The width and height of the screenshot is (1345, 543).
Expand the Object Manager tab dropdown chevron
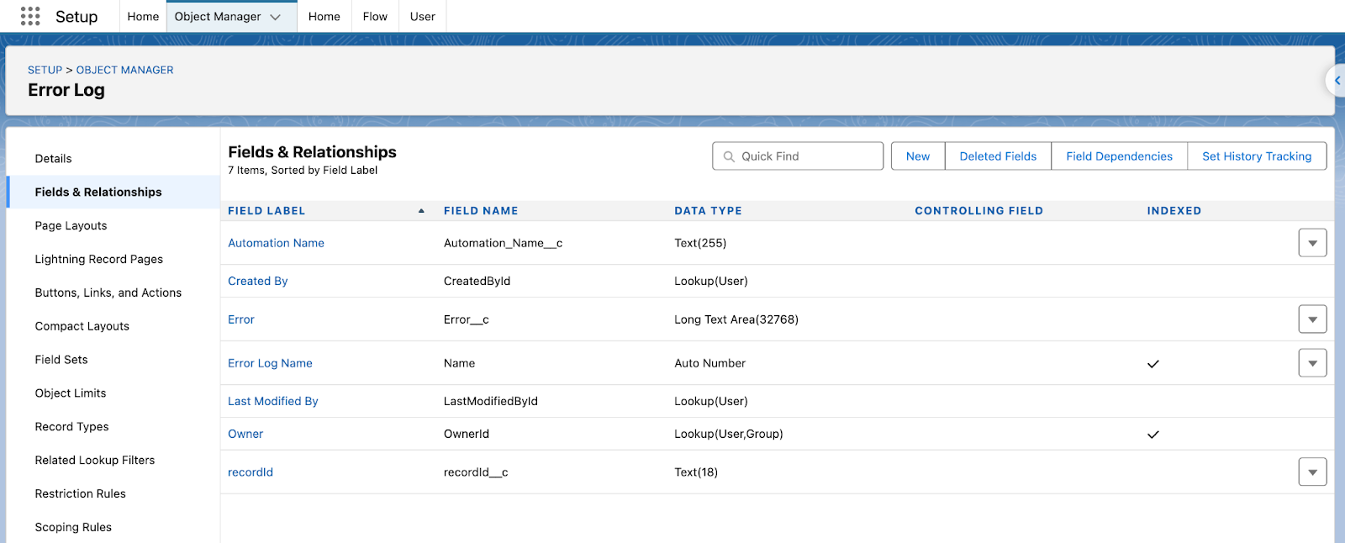tap(276, 17)
